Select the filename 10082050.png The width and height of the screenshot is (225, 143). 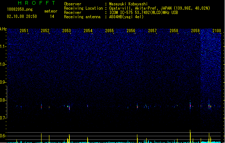click(20, 9)
